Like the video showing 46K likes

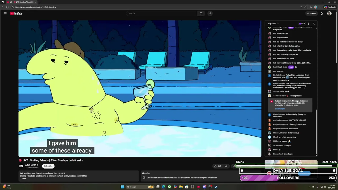tap(217, 166)
